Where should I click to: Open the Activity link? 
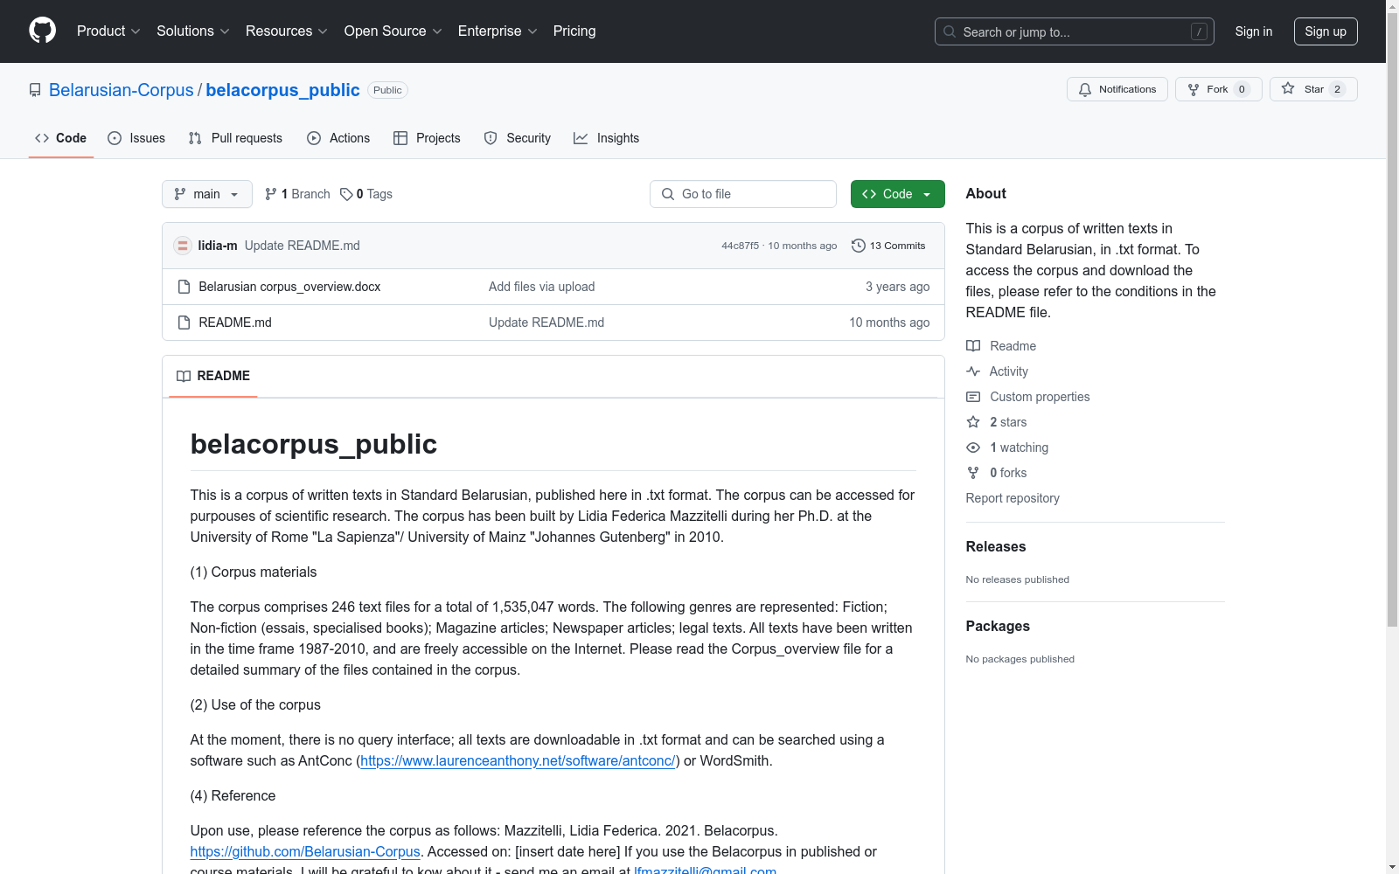[1008, 371]
